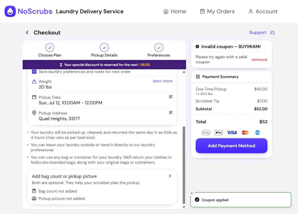Select the Mastercard payment icon
This screenshot has height=214, width=298.
coord(245,133)
